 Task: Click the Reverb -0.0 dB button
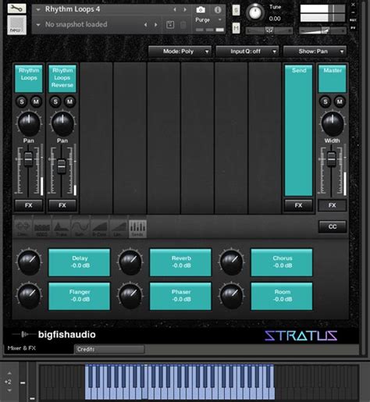pos(180,262)
